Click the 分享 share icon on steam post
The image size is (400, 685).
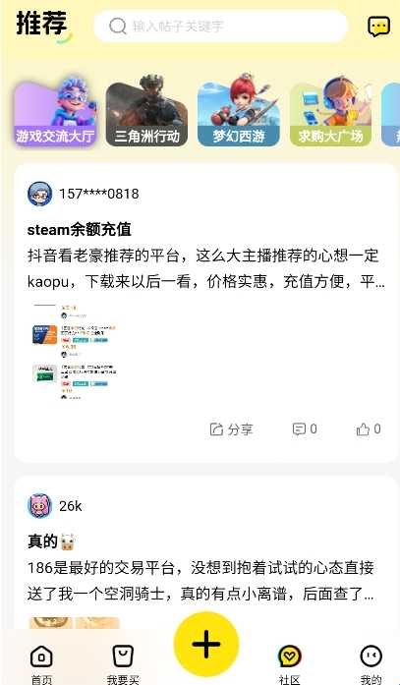[x=216, y=429]
